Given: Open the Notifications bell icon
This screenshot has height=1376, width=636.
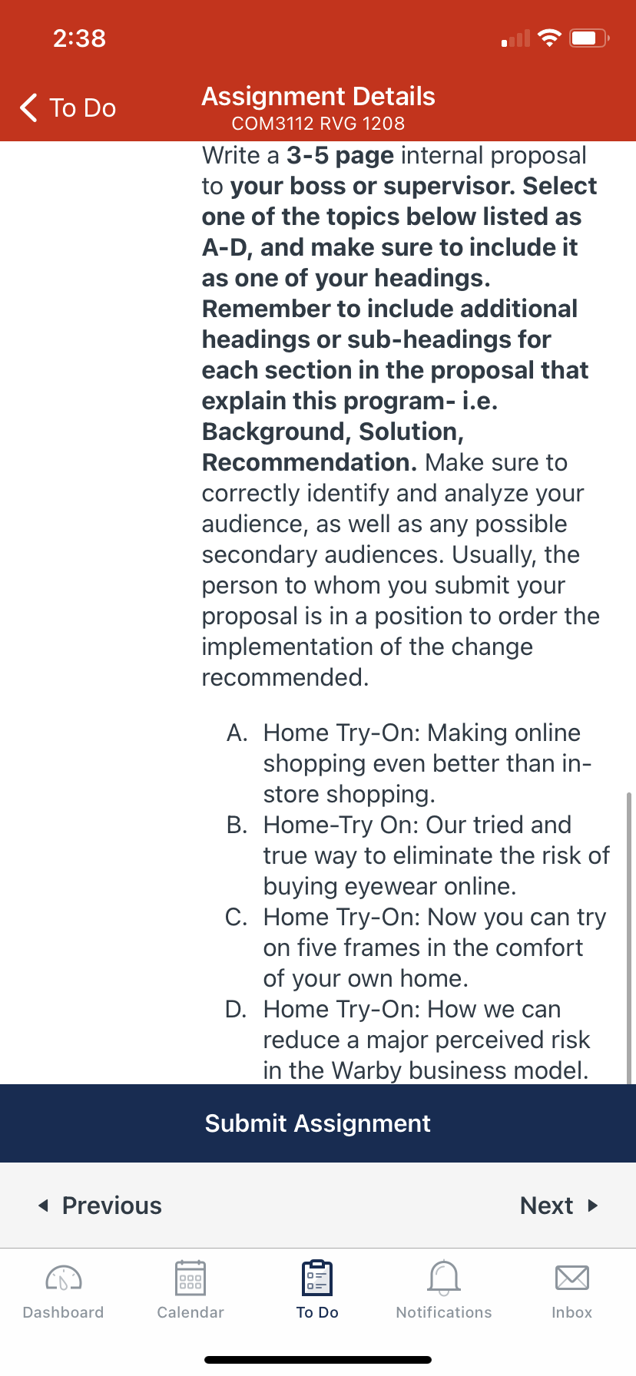Looking at the screenshot, I should (x=444, y=1278).
